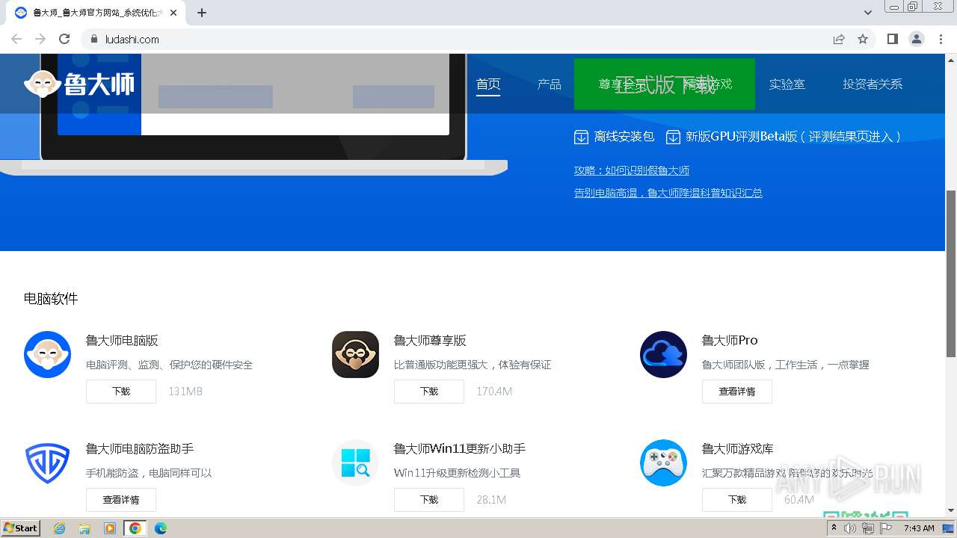The image size is (957, 538).
Task: Click the download icon beside 新版GPU评测Beta版
Action: coord(673,137)
